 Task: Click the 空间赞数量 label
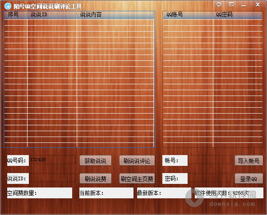(40, 193)
